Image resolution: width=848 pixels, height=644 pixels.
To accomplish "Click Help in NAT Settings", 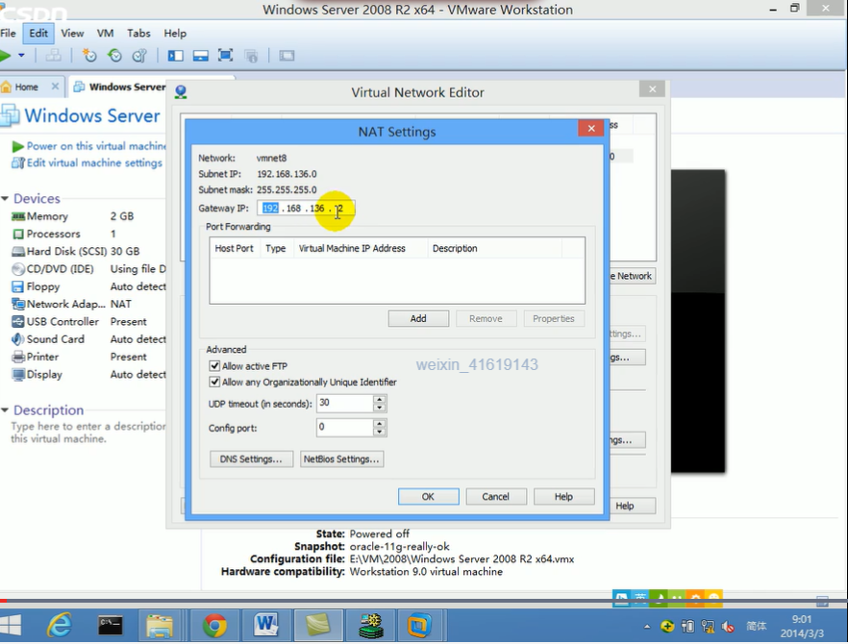I will click(563, 496).
